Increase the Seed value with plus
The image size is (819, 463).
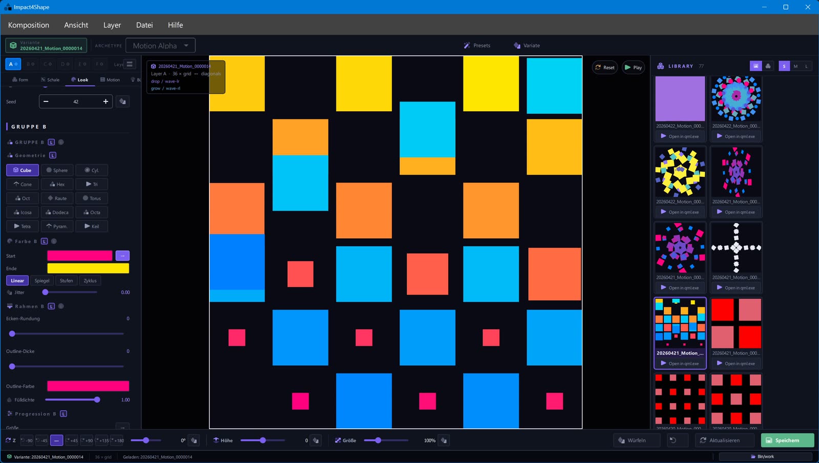[106, 101]
